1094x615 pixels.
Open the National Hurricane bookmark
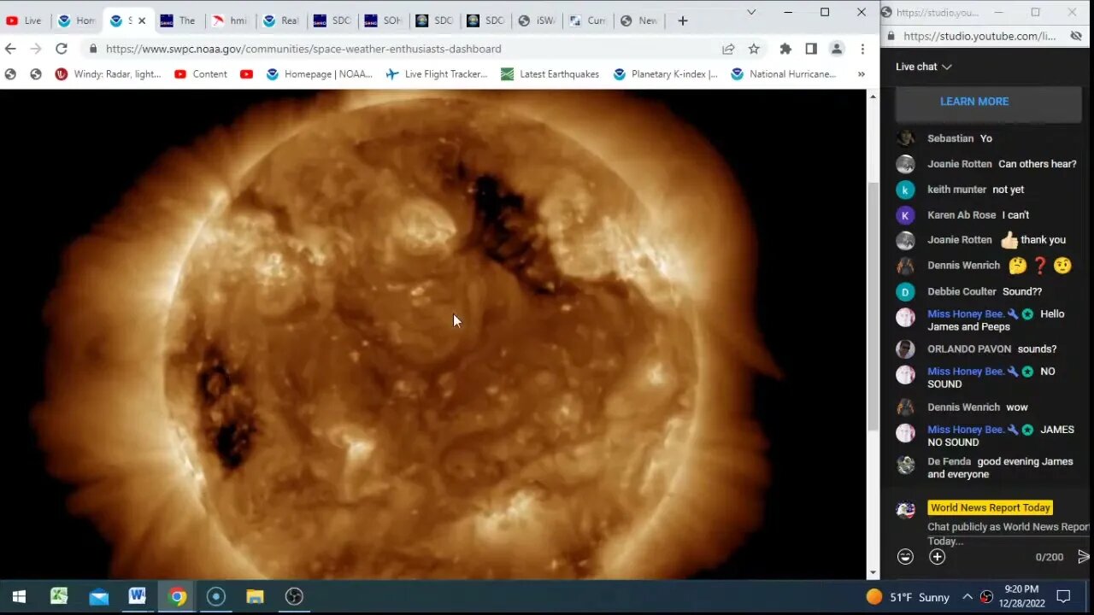tap(783, 74)
